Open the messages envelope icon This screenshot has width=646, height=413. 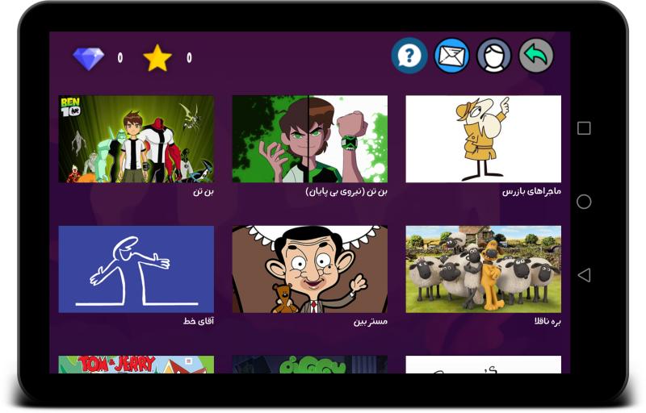pos(451,56)
